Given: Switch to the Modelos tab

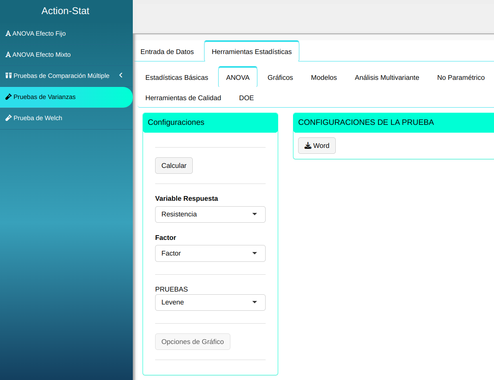Looking at the screenshot, I should point(324,77).
